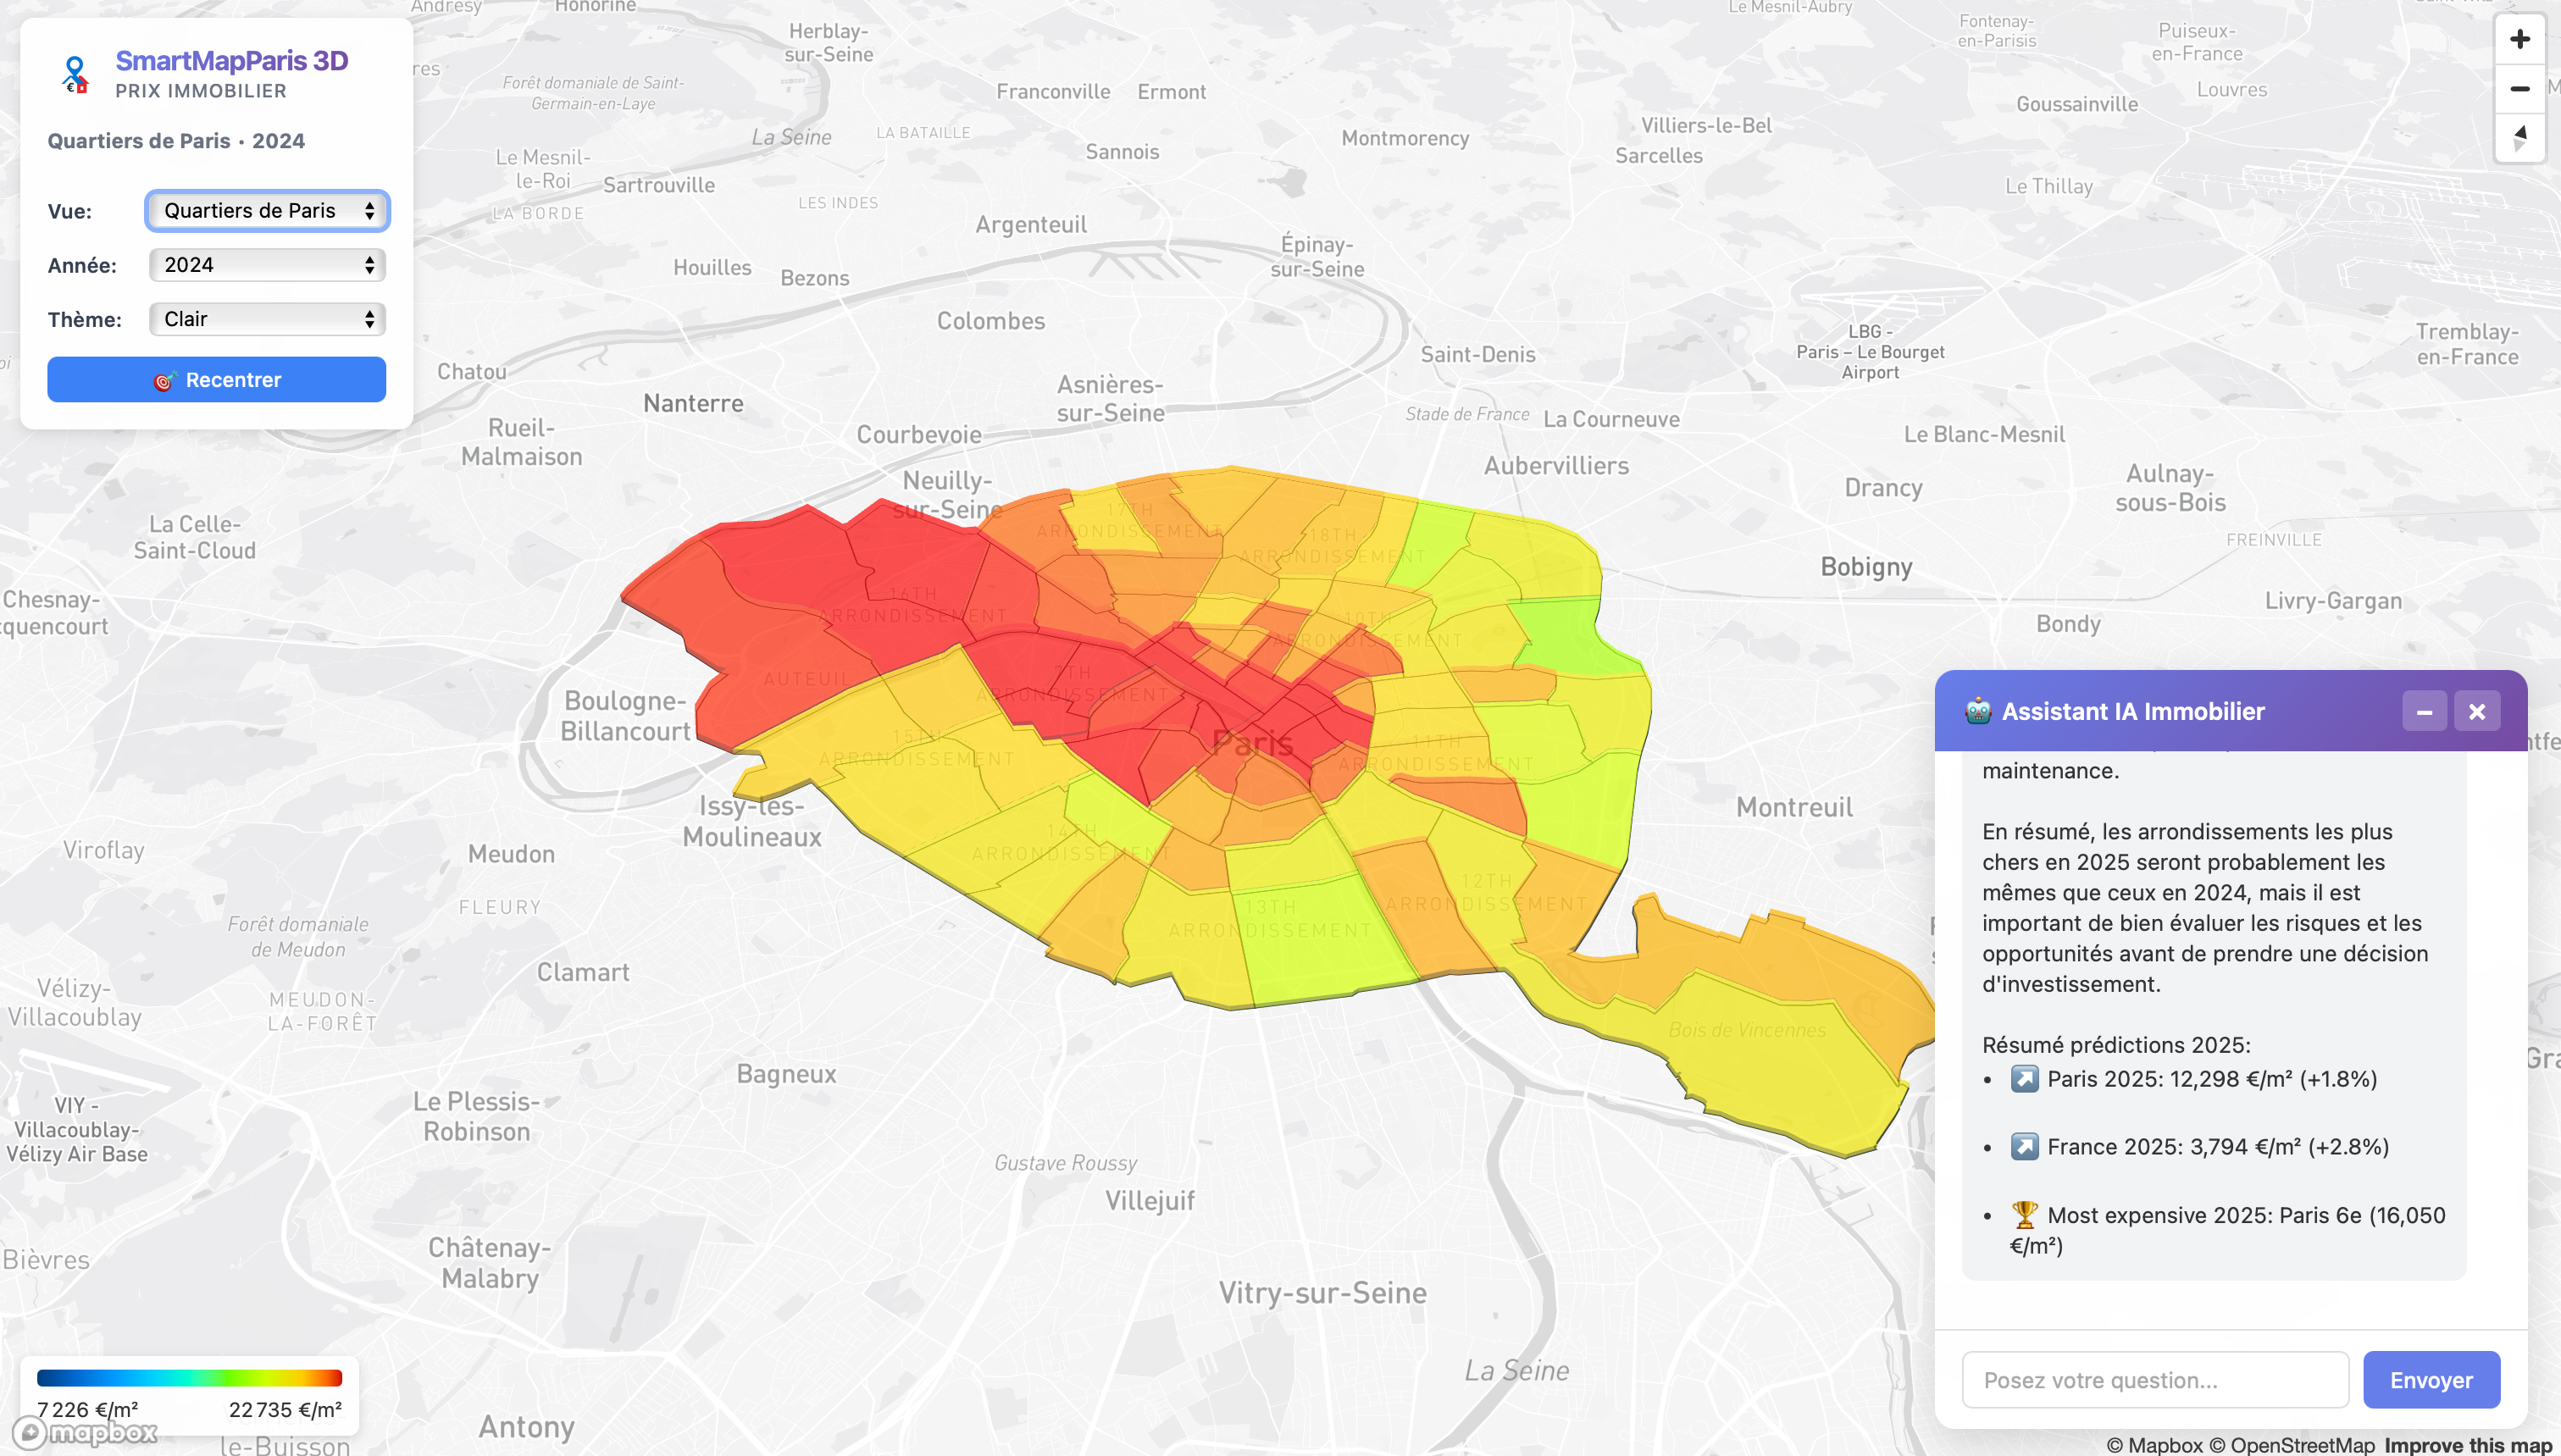The image size is (2561, 1456).
Task: Zoom in with the plus control
Action: click(2519, 38)
